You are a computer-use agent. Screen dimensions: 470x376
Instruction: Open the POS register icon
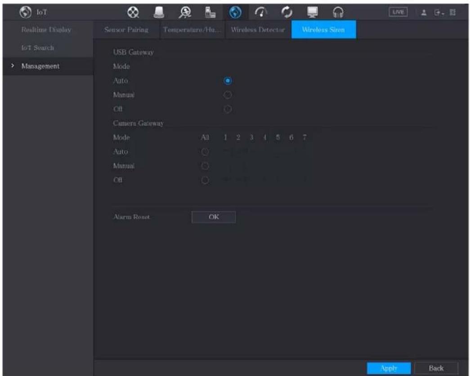click(210, 12)
